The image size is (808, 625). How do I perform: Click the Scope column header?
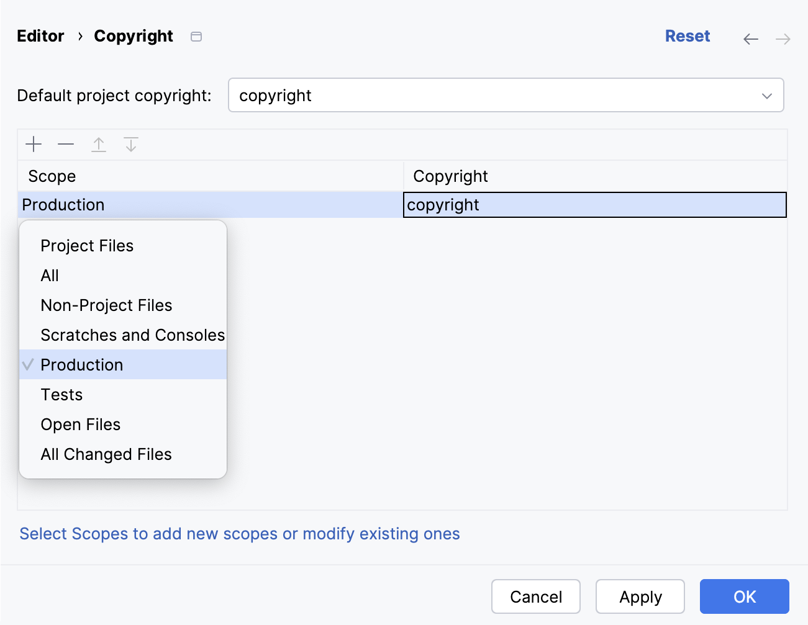click(52, 176)
